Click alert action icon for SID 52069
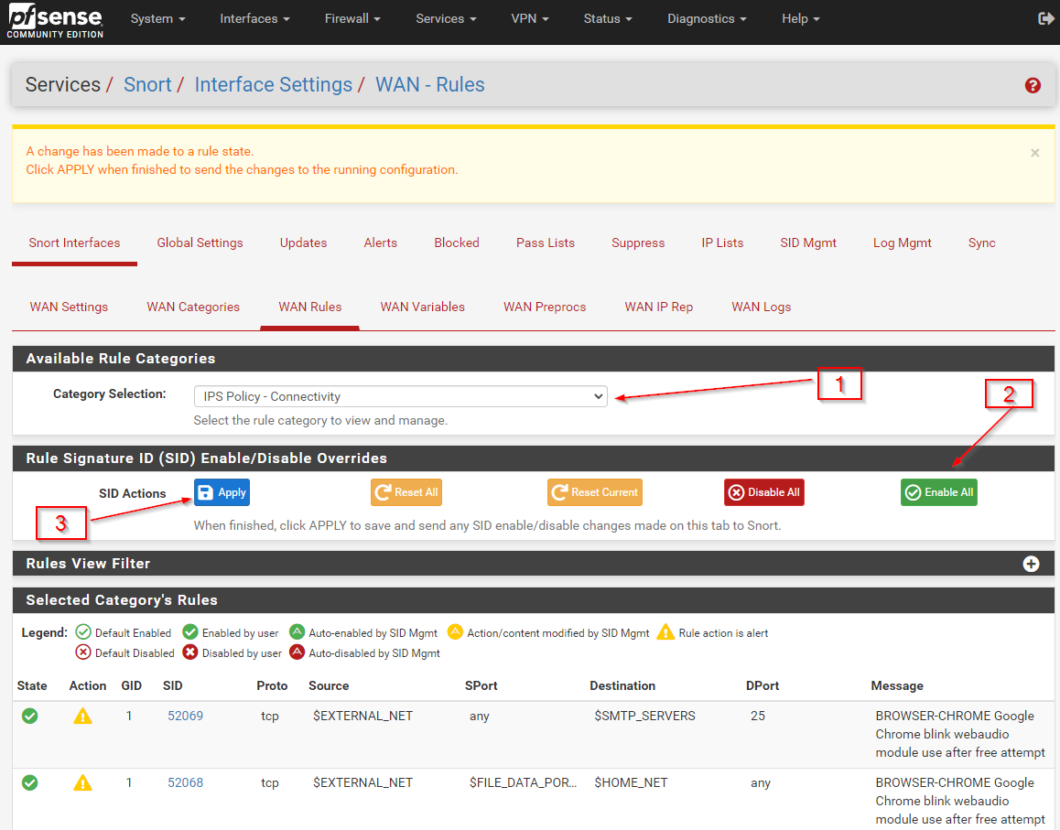 coord(82,717)
